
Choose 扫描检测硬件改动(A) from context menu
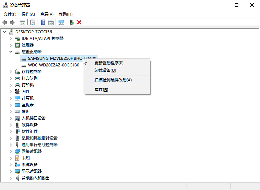[117, 80]
